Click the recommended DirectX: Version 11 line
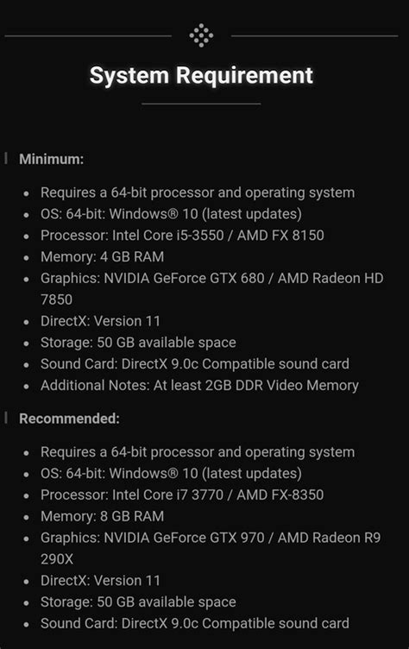 tap(100, 581)
